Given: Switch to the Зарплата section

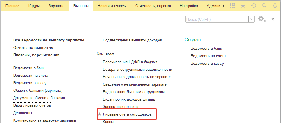Looking at the screenshot, I should 56,6.
